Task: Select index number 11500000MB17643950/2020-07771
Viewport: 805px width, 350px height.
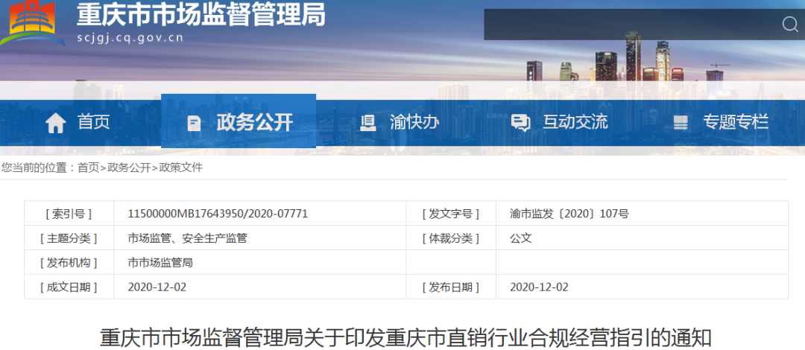Action: coord(218,214)
